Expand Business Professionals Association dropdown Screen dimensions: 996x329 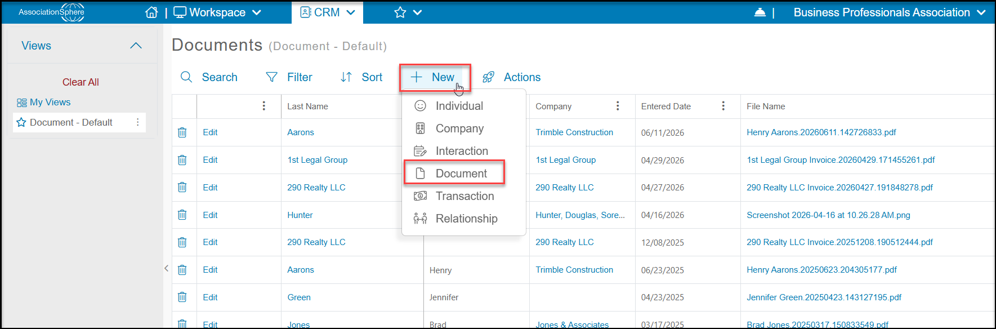pos(890,12)
